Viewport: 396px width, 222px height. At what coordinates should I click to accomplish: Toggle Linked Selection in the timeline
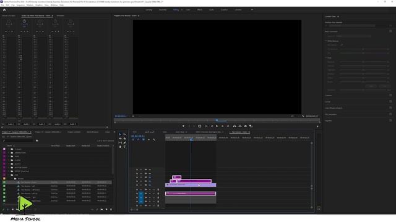point(144,139)
